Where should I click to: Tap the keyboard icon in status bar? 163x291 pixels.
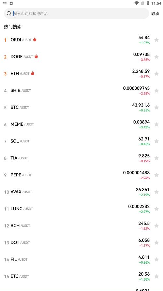click(5, 3)
